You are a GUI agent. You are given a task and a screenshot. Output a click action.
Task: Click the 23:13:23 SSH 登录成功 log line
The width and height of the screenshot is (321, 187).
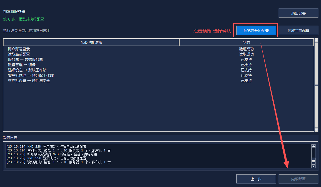click(46, 158)
